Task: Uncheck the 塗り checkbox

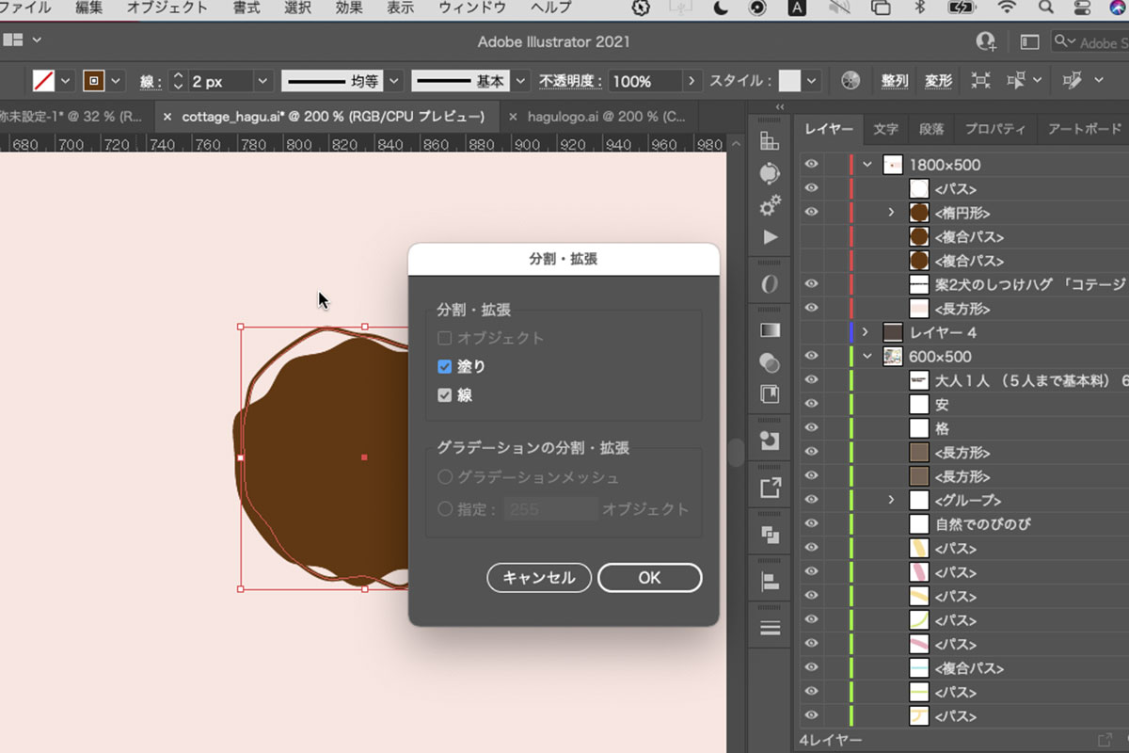Action: click(x=445, y=367)
